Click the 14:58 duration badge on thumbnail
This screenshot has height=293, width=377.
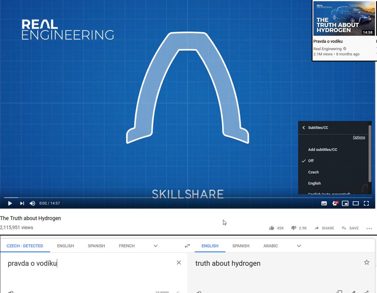pyautogui.click(x=367, y=32)
